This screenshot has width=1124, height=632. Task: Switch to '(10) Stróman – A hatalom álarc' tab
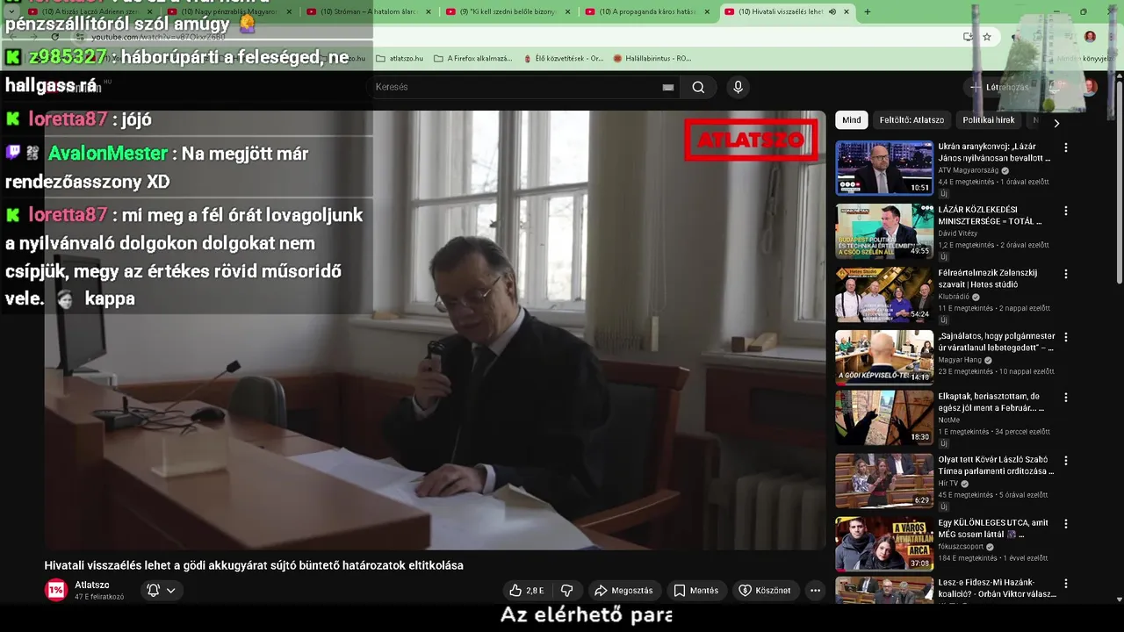pyautogui.click(x=370, y=11)
